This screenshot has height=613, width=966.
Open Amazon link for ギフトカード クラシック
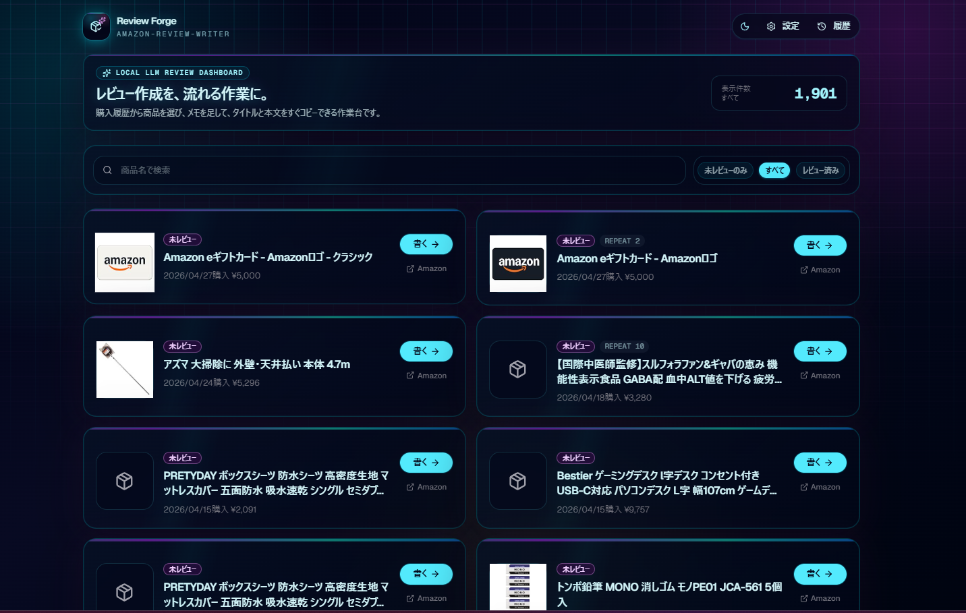426,268
